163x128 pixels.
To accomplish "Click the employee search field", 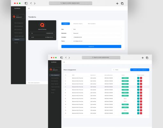I will pyautogui.click(x=120, y=70).
